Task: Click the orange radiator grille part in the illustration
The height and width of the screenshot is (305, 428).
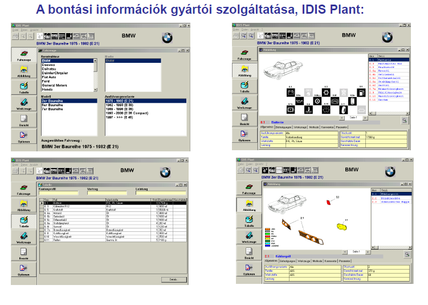Action: coord(311,238)
